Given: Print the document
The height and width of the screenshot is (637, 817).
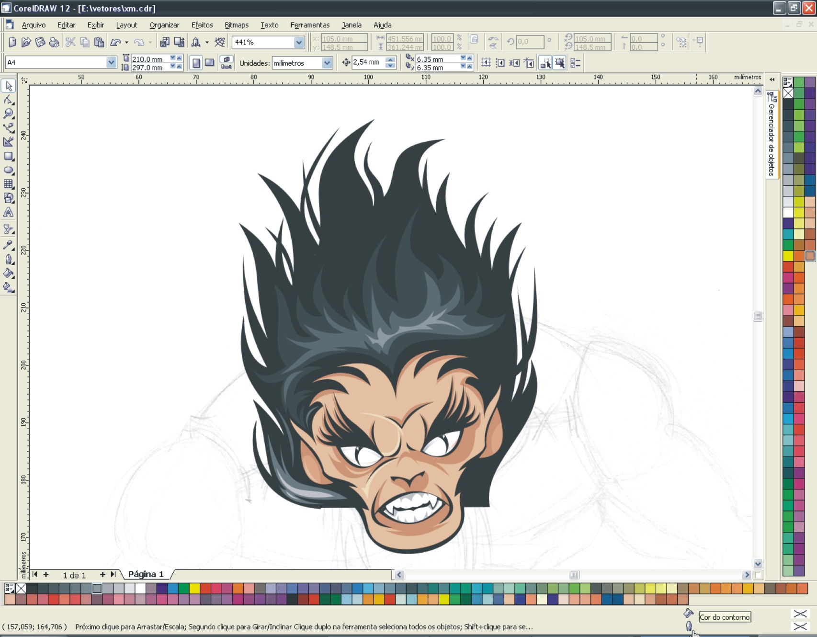Looking at the screenshot, I should coord(54,42).
